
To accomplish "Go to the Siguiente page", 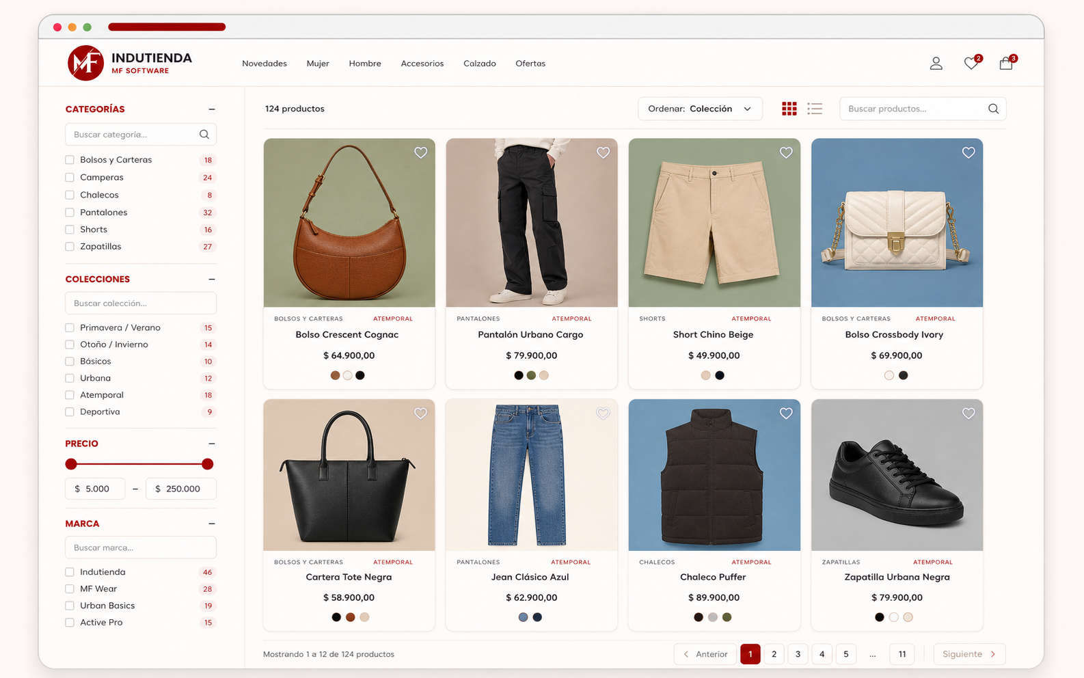I will click(969, 654).
